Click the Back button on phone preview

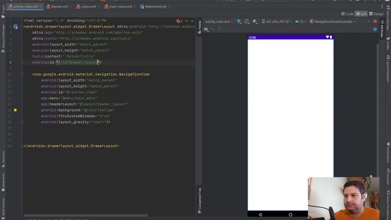click(x=260, y=215)
